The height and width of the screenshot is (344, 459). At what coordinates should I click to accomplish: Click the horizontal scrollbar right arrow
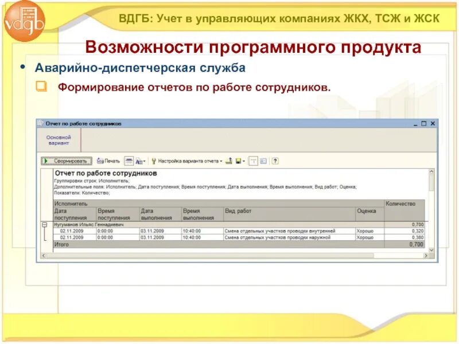426,256
